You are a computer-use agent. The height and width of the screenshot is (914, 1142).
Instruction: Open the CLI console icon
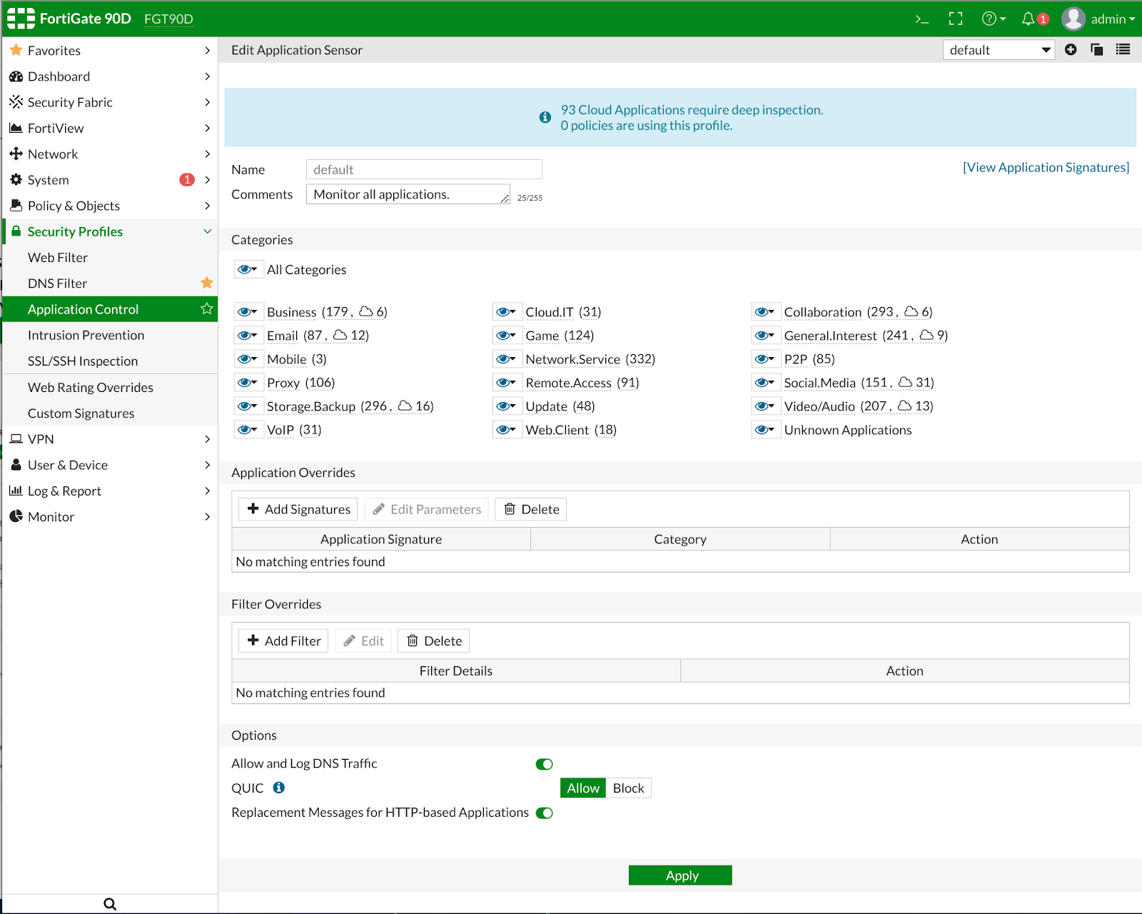(x=922, y=19)
